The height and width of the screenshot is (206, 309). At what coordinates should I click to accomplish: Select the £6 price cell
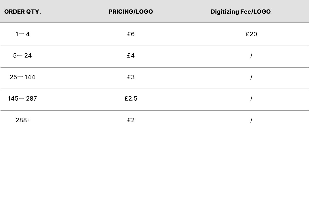[131, 34]
